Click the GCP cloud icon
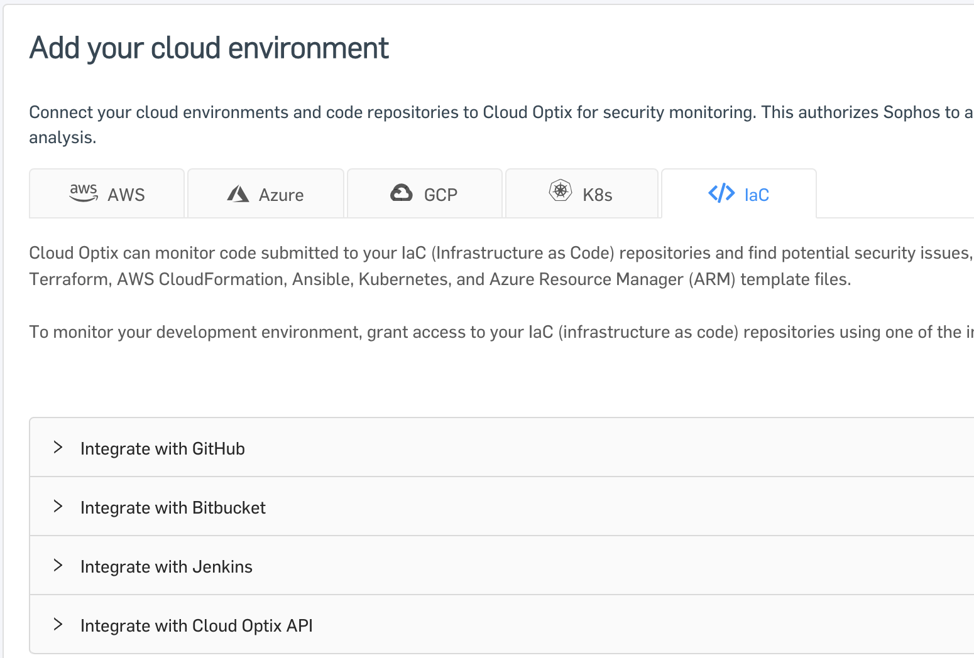Screen dimensions: 974x658 [402, 192]
